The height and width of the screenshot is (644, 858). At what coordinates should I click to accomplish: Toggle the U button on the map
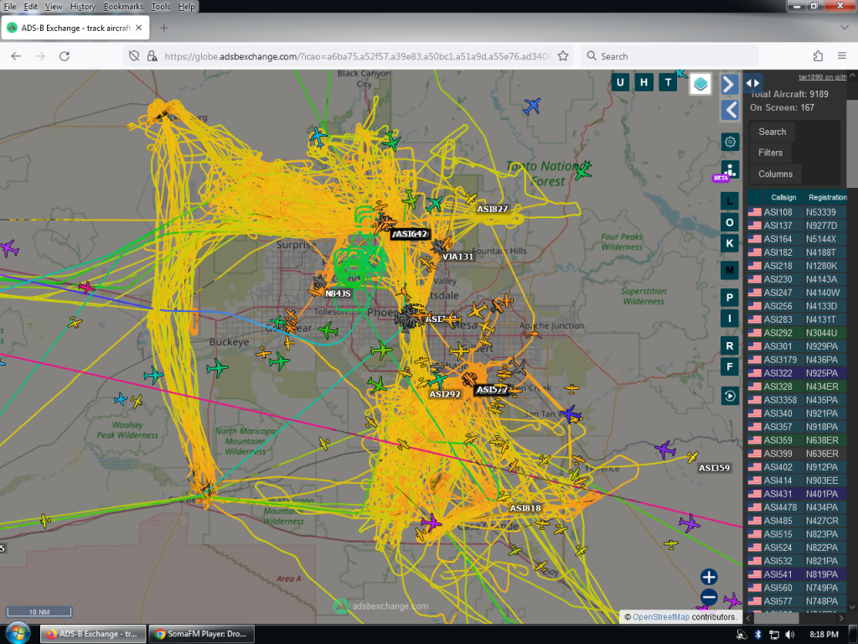point(620,83)
